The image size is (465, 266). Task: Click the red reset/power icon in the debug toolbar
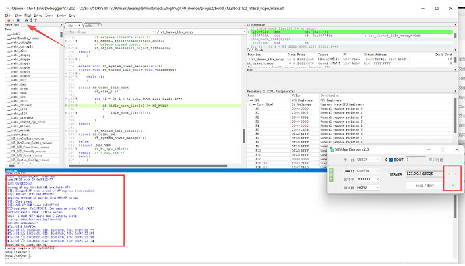tap(9, 20)
